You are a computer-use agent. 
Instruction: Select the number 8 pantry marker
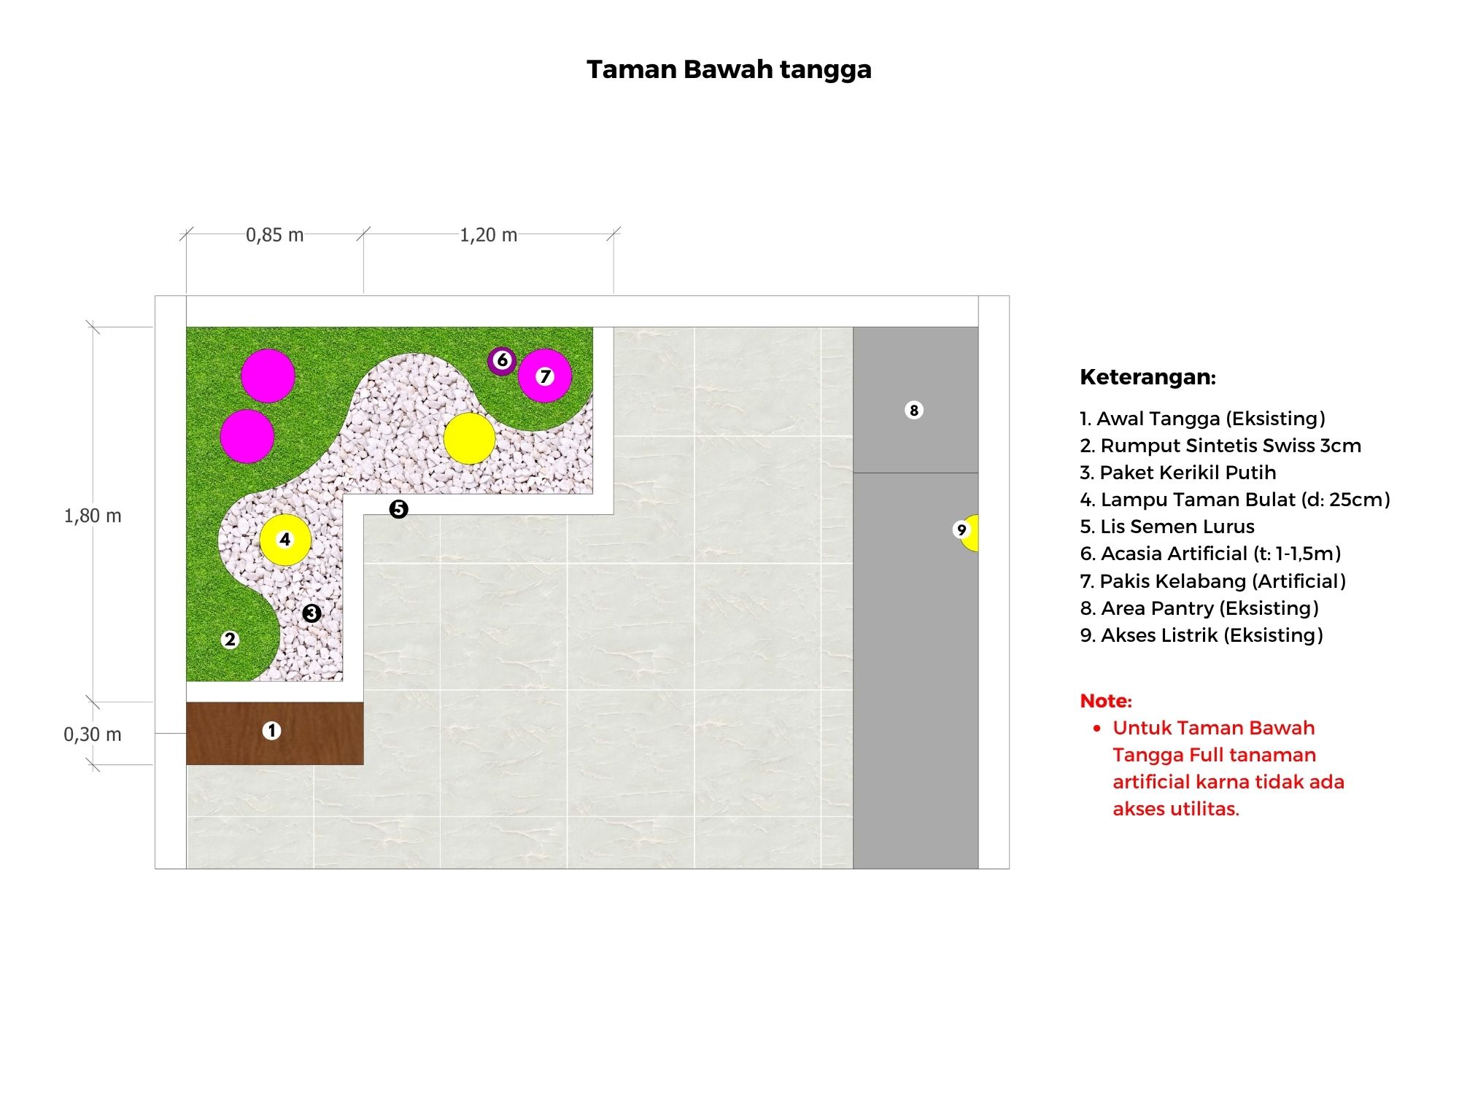pos(913,410)
